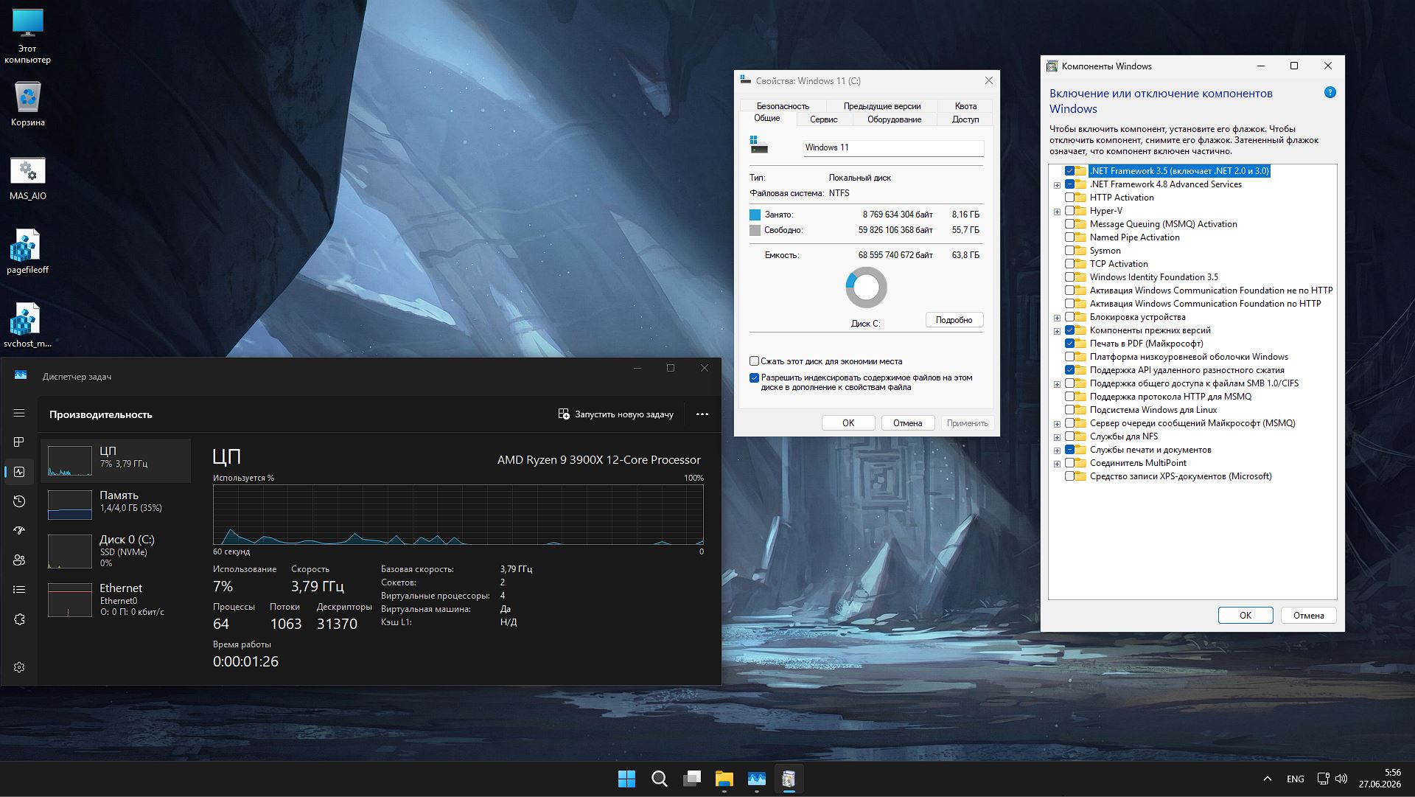Select the svchost_m... desktop file icon
The image size is (1415, 797).
tap(27, 326)
